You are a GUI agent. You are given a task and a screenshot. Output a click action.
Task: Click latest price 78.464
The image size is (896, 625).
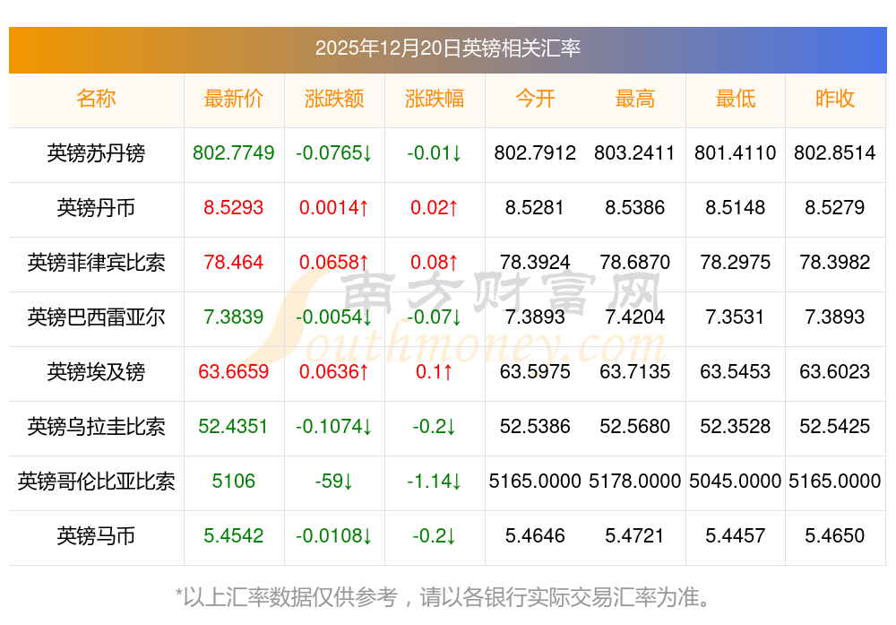(x=233, y=263)
